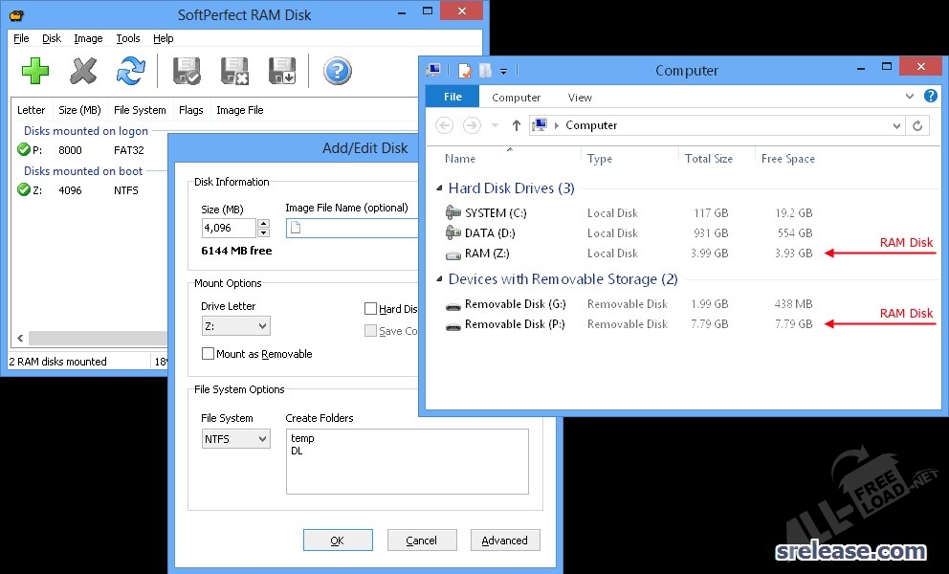949x574 pixels.
Task: Open the File System dropdown showing NTFS
Action: tap(235, 439)
